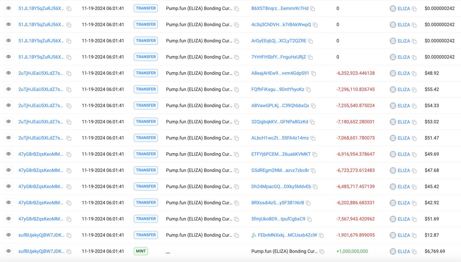Select the amount -6,352,923.446128

(355, 73)
